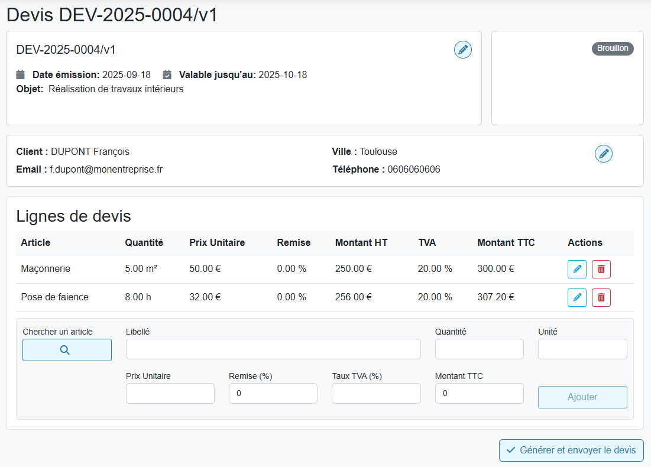Focus the Prix Unitaire input field
This screenshot has width=651, height=467.
170,394
